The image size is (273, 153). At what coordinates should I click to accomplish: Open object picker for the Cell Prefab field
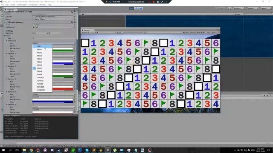tap(74, 27)
